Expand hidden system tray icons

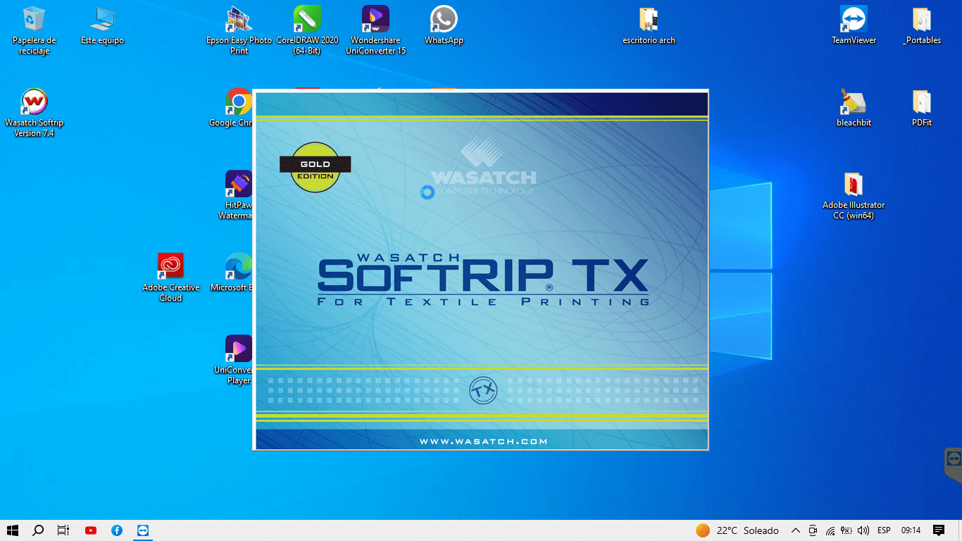pyautogui.click(x=795, y=530)
